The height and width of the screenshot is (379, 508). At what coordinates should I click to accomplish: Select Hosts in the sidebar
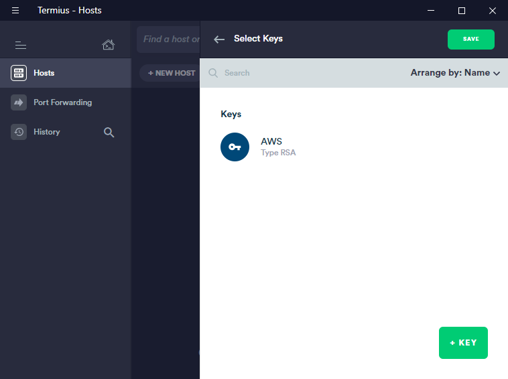click(x=66, y=73)
